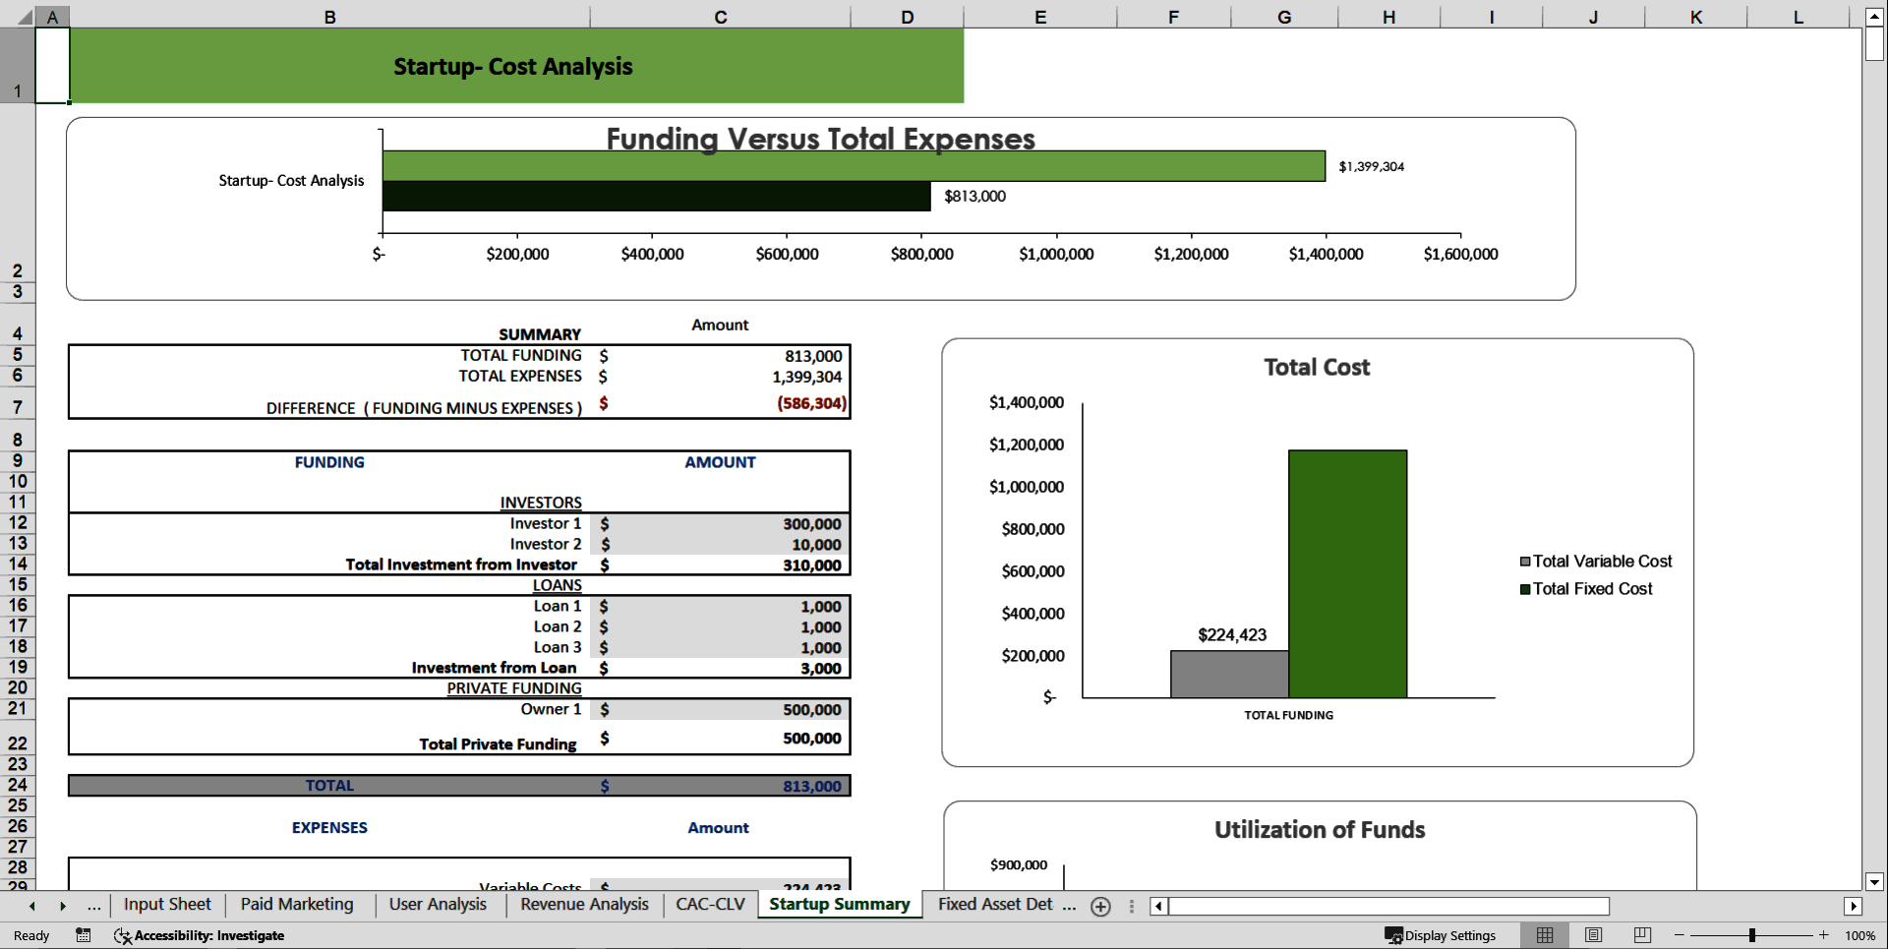Select the Funding Versus Total Expenses chart title
Viewport: 1888px width, 949px height.
820,139
